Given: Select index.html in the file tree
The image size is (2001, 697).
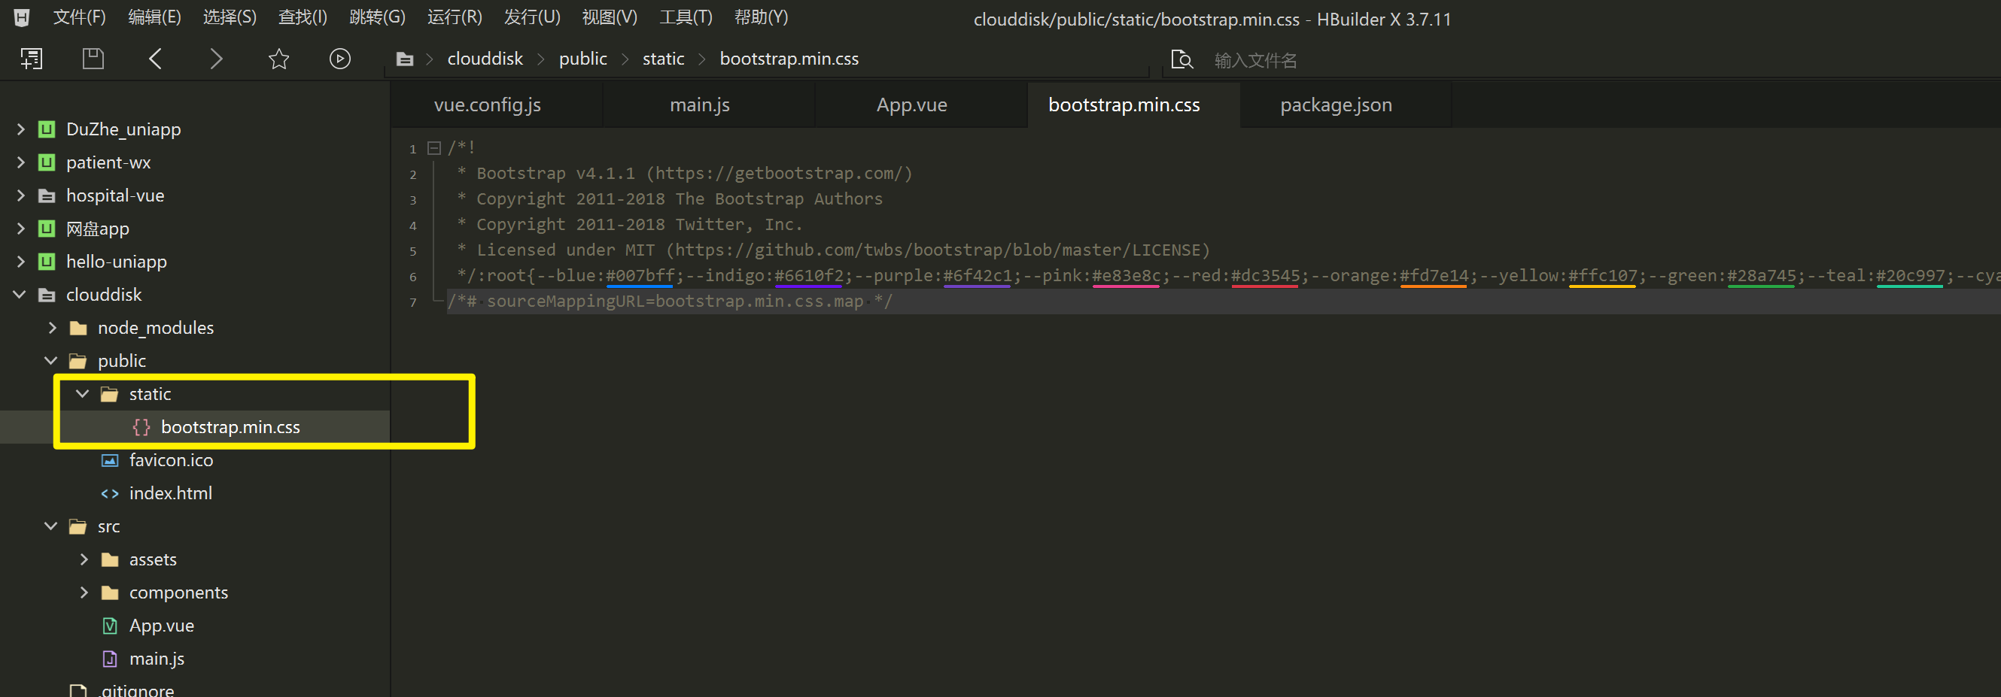Looking at the screenshot, I should click(170, 493).
